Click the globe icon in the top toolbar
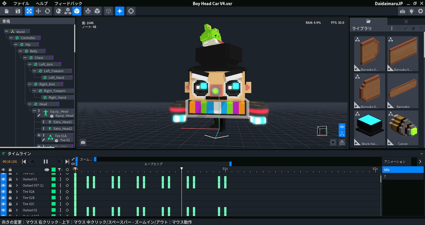The width and height of the screenshot is (425, 225). [x=59, y=11]
